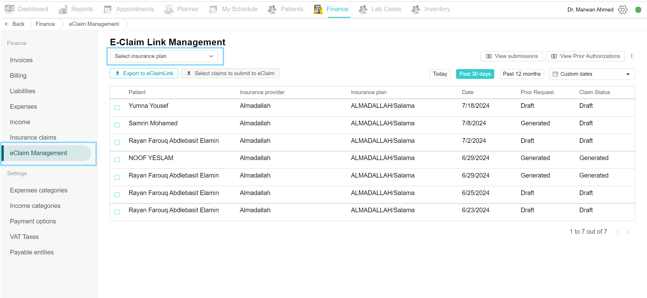Screen dimensions: 647x298
Task: Select the Samrin Mohamed claim checkbox
Action: (x=117, y=125)
